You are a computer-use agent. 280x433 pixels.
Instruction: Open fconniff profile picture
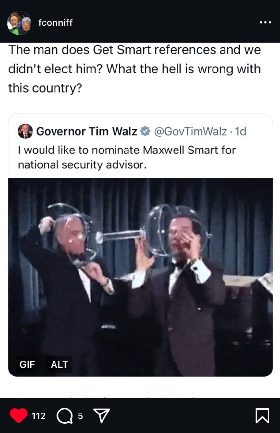pyautogui.click(x=19, y=23)
